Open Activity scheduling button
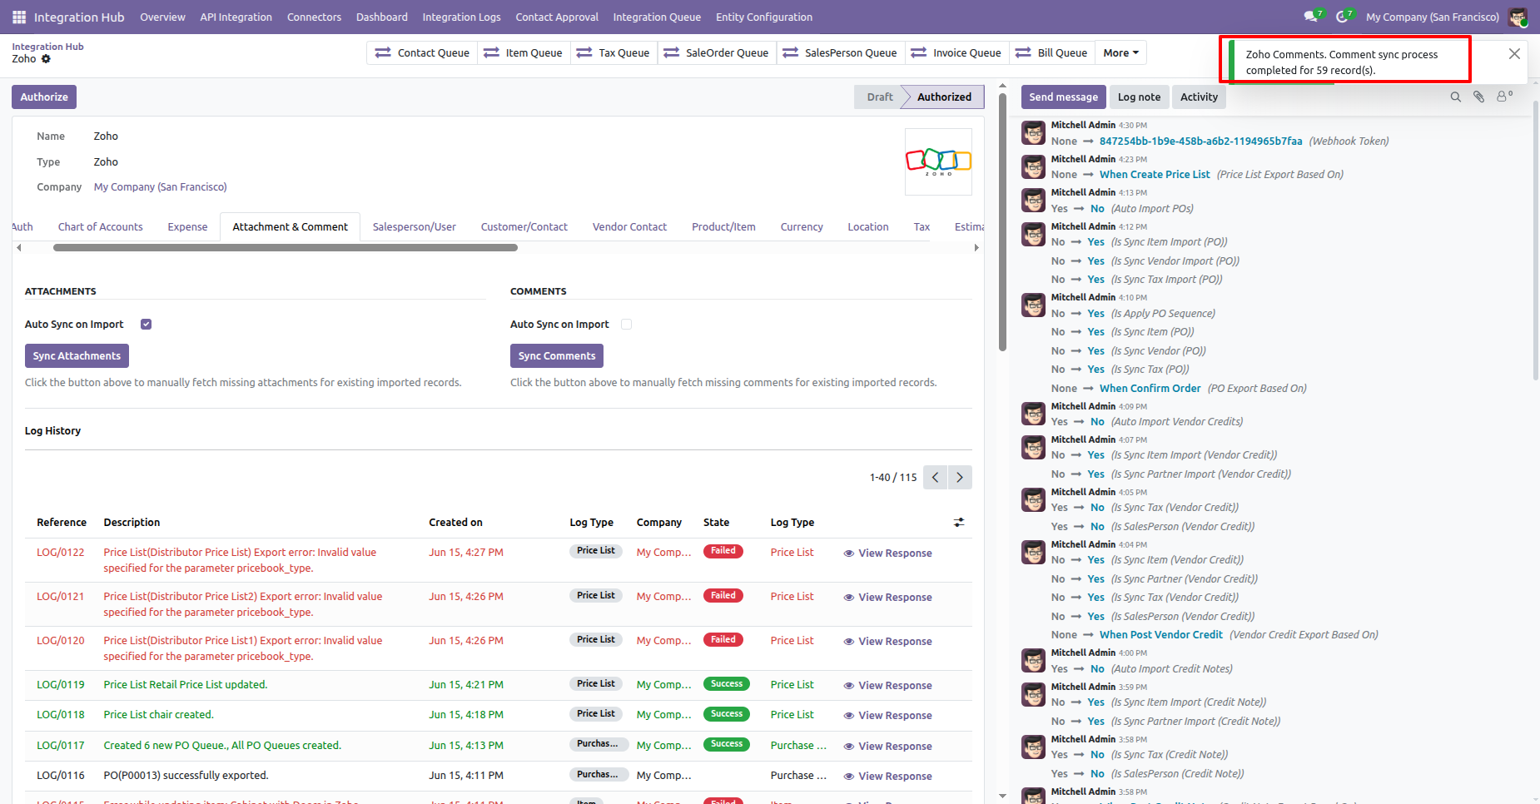Viewport: 1540px width, 804px height. (x=1199, y=97)
